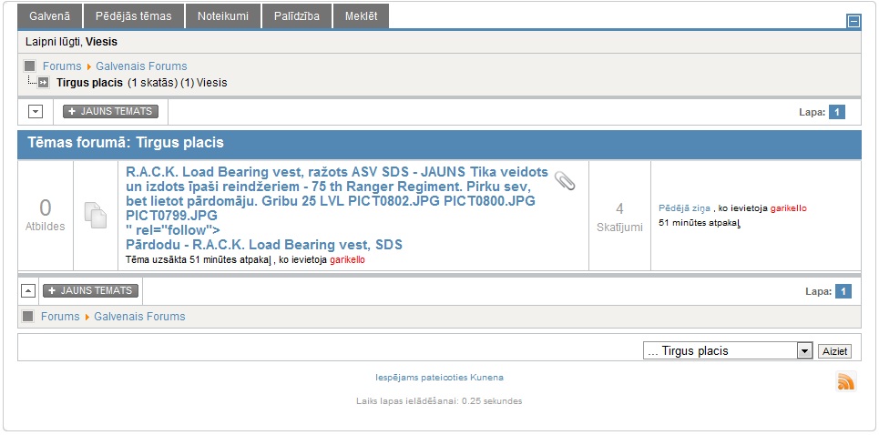This screenshot has height=435, width=879.
Task: Click the paperclip attachment icon
Action: (x=565, y=180)
